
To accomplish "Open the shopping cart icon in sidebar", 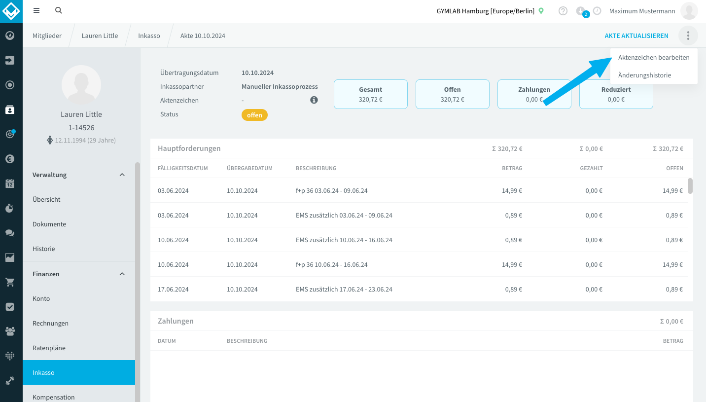I will (x=10, y=282).
